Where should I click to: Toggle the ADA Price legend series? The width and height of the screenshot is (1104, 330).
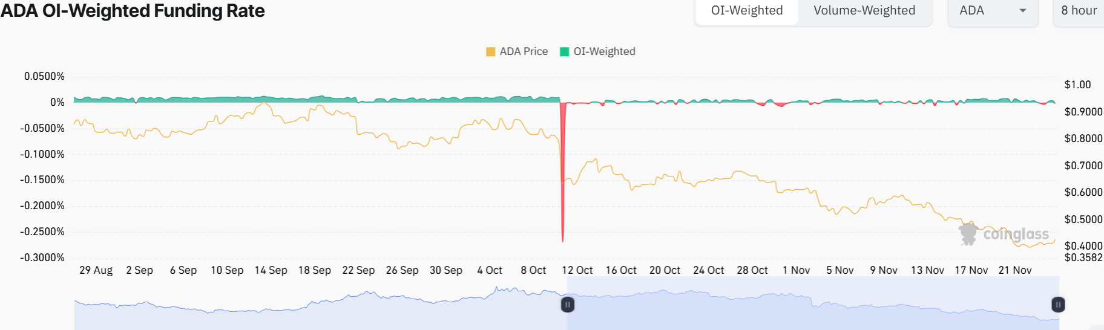[524, 52]
